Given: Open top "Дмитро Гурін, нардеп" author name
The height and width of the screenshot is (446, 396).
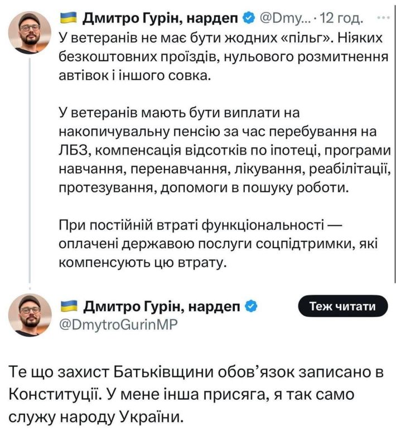Looking at the screenshot, I should [x=162, y=20].
